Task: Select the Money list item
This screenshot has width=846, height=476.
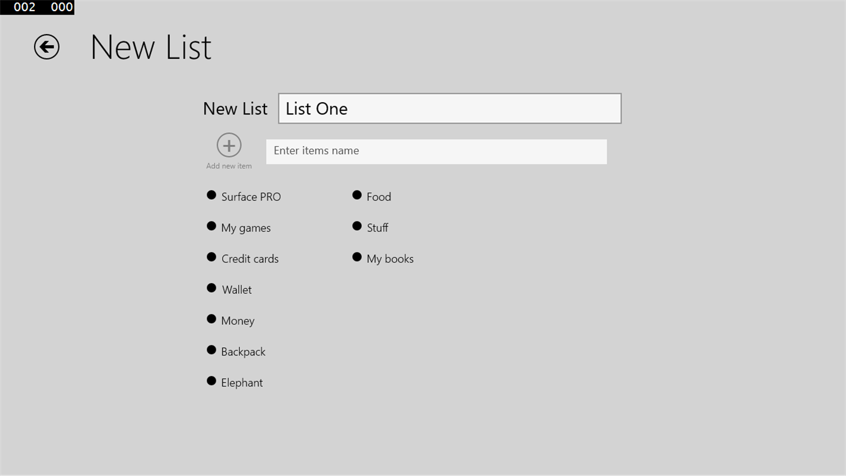Action: 237,321
